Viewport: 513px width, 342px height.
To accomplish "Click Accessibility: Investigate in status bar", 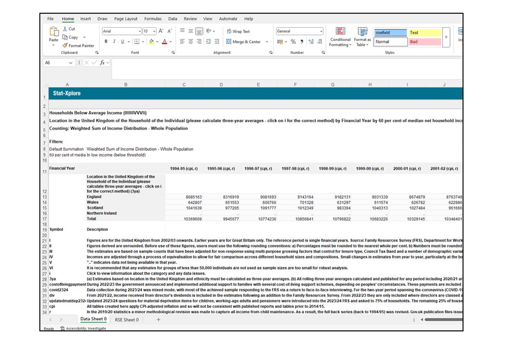I will 82,329.
